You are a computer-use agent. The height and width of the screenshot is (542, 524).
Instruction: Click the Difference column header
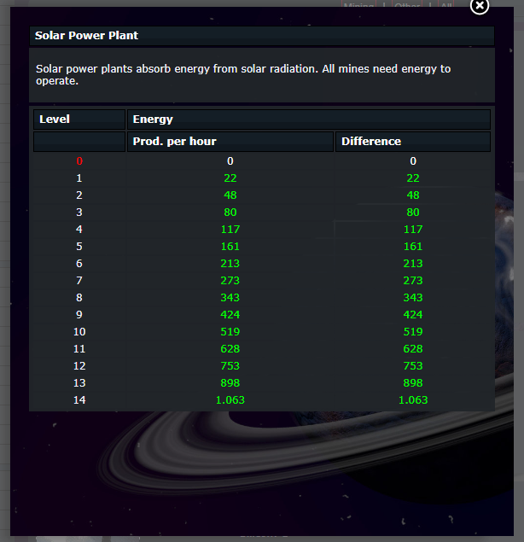coord(413,142)
